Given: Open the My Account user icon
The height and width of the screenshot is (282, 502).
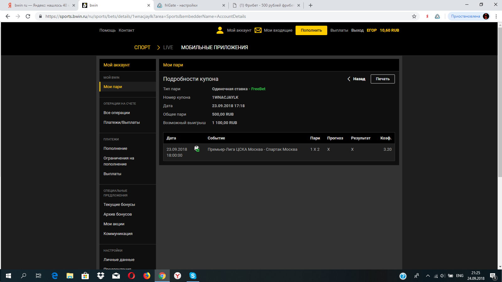Looking at the screenshot, I should 220,30.
